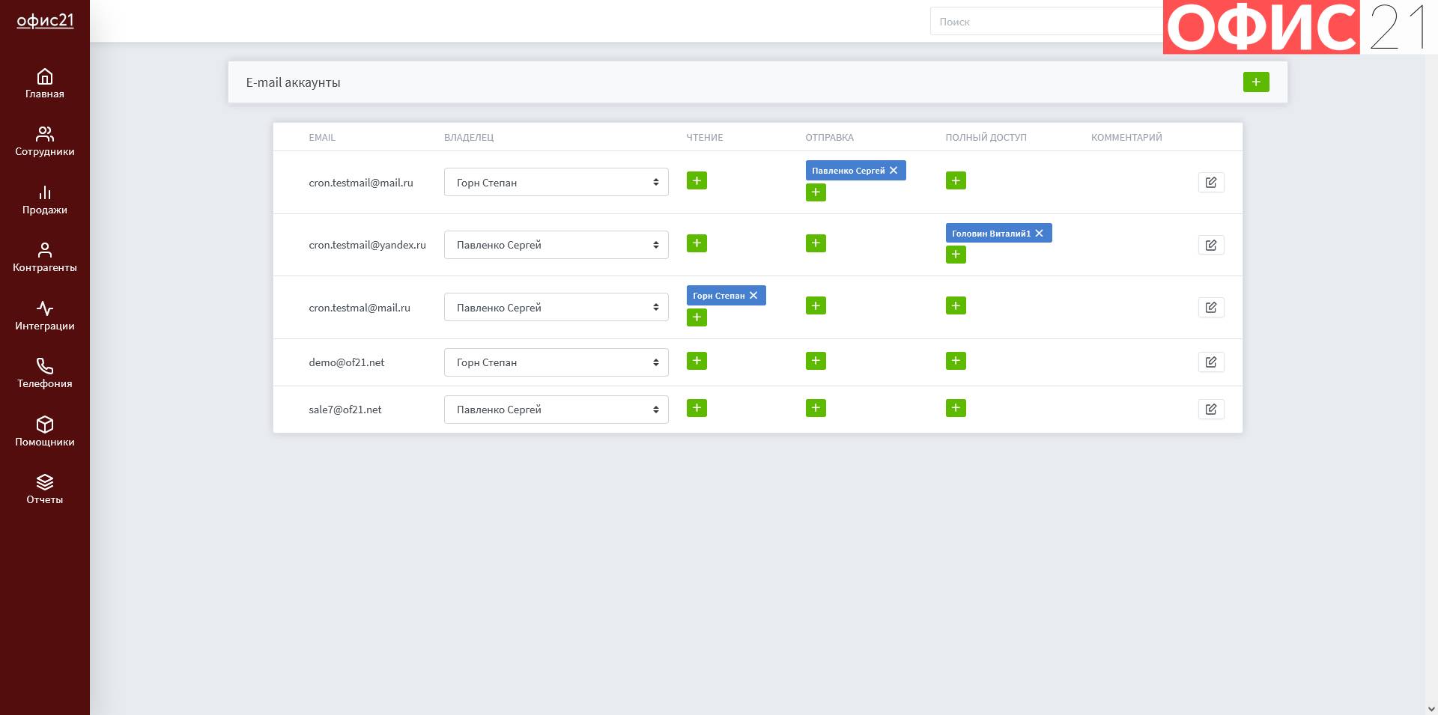Remove Головин Виталий1 from full access

click(x=1040, y=234)
